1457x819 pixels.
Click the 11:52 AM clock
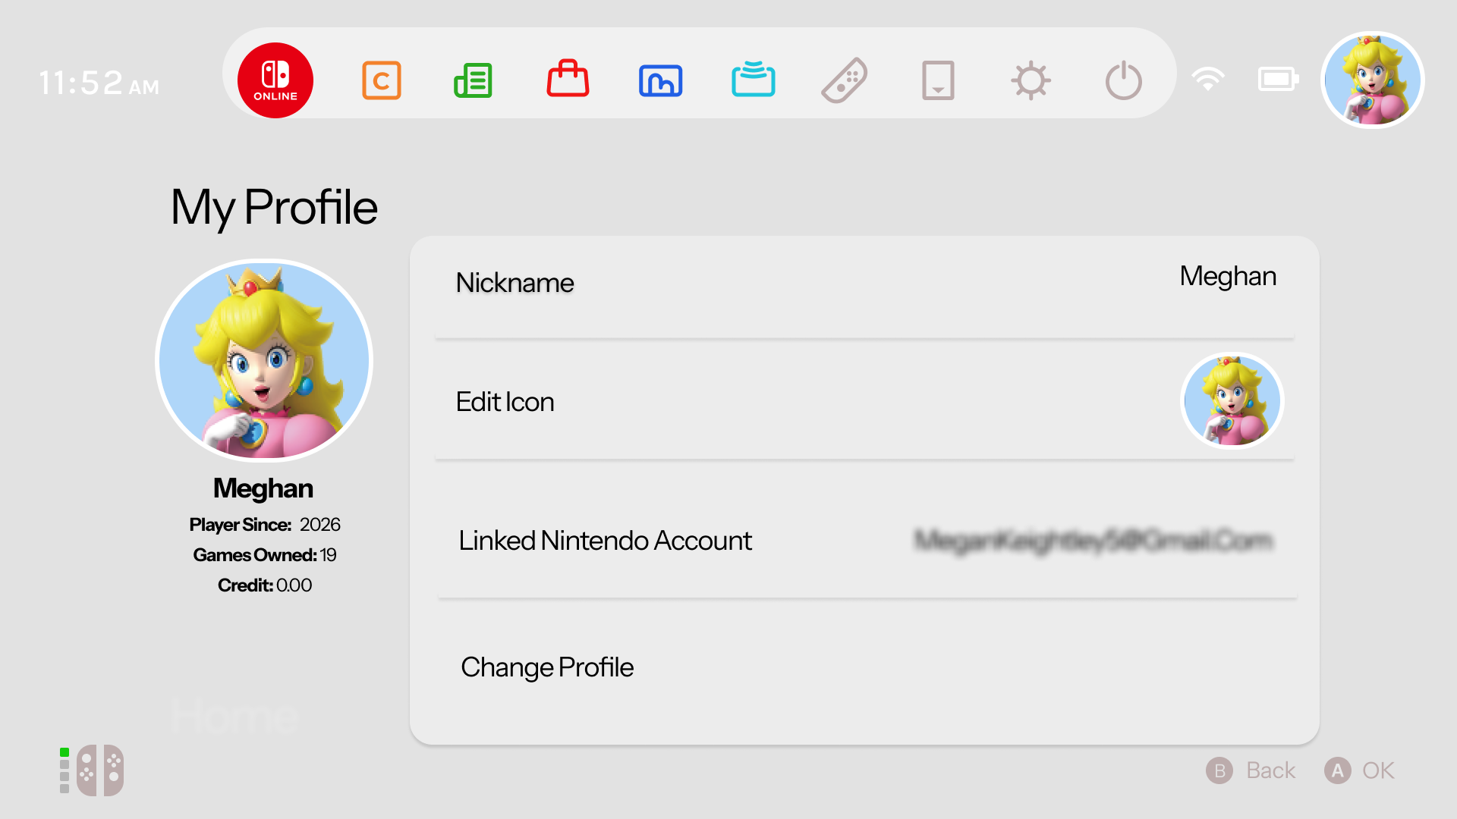pyautogui.click(x=99, y=83)
